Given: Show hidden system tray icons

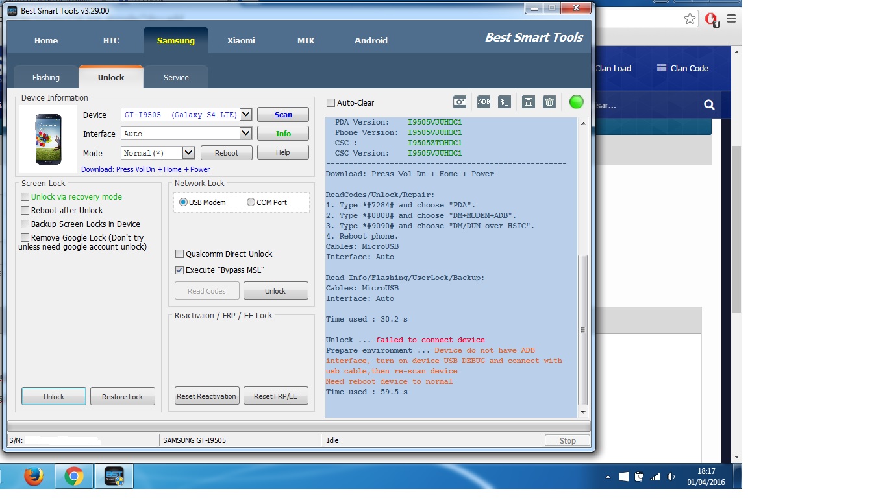Looking at the screenshot, I should tap(608, 477).
